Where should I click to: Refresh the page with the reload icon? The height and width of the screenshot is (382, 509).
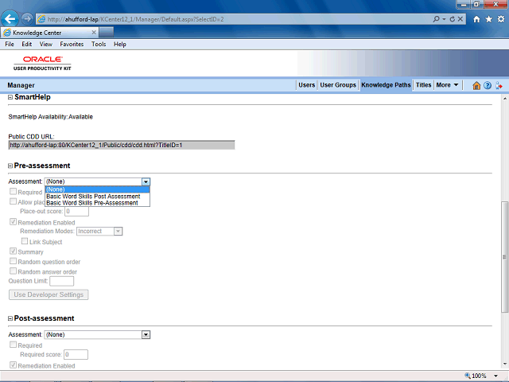pyautogui.click(x=453, y=19)
